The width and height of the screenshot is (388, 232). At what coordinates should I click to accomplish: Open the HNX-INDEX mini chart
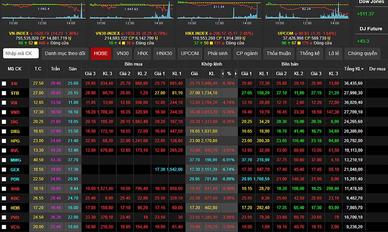click(219, 11)
